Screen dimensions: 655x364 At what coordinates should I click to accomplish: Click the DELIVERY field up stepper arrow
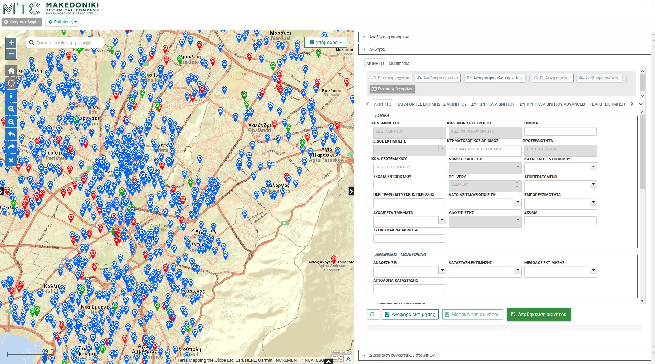click(x=517, y=183)
